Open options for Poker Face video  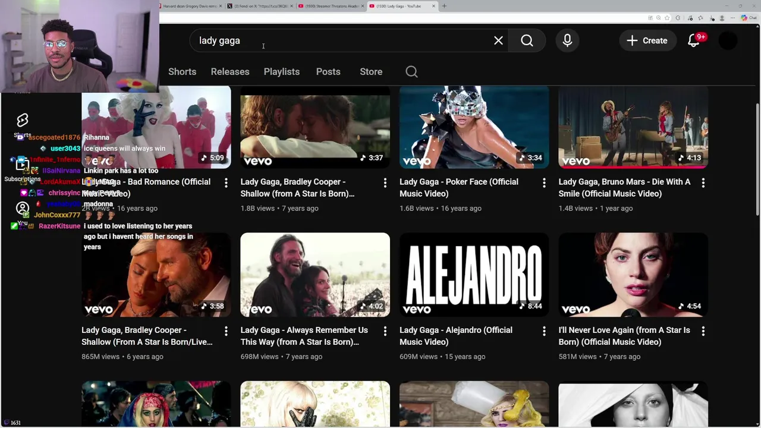pos(544,183)
